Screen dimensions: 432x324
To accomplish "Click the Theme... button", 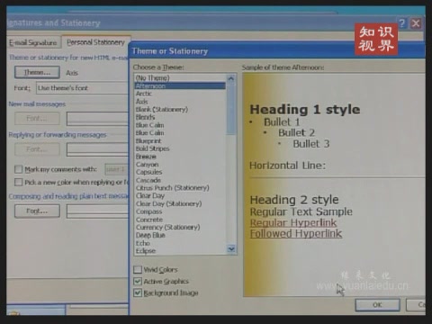I will pos(37,72).
